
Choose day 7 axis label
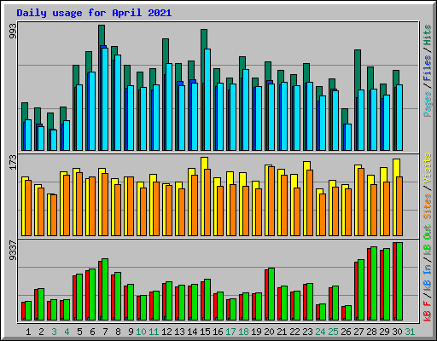point(105,332)
